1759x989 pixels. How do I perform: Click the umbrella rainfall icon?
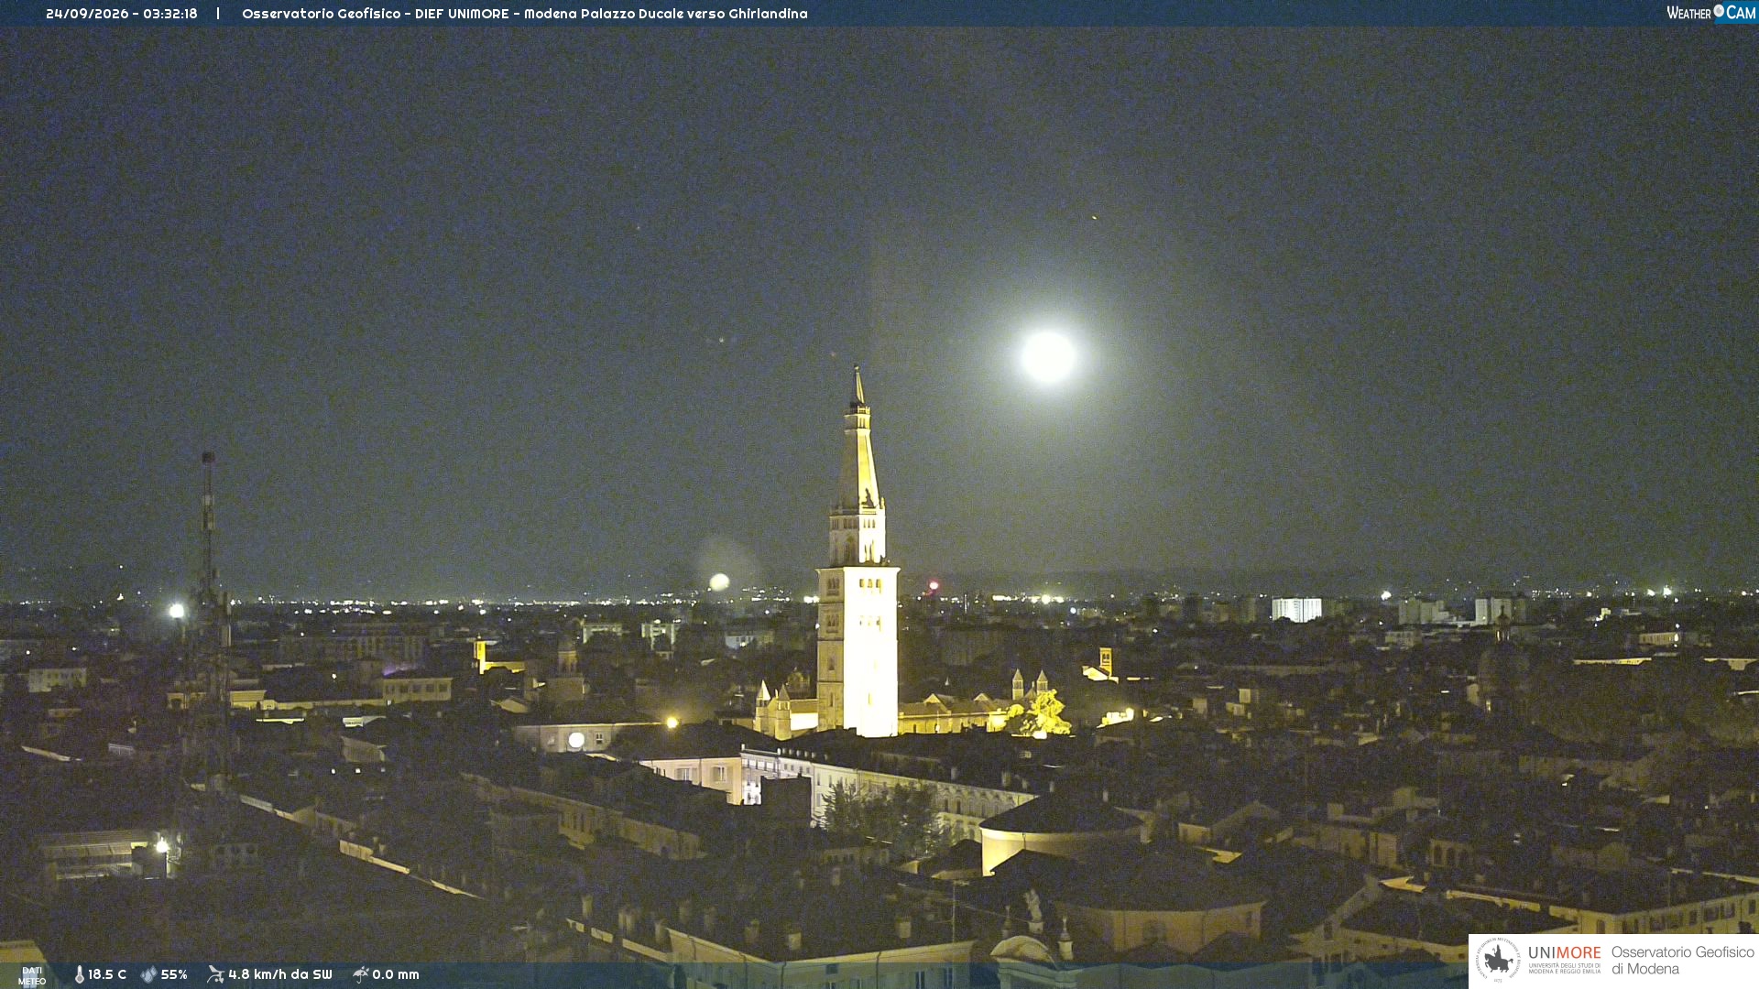click(361, 974)
